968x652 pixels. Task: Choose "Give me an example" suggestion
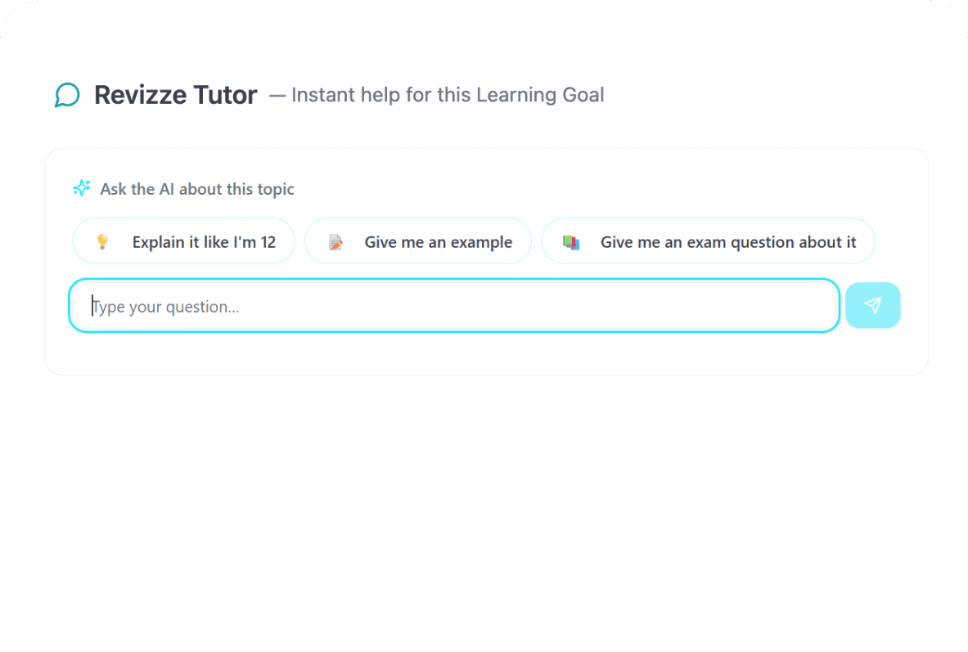418,241
